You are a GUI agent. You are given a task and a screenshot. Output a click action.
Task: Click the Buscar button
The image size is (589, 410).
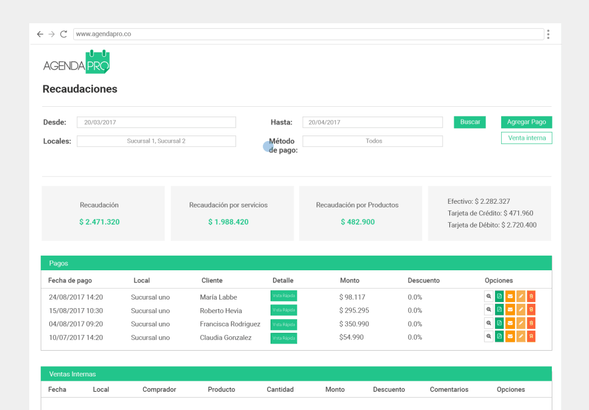[470, 122]
